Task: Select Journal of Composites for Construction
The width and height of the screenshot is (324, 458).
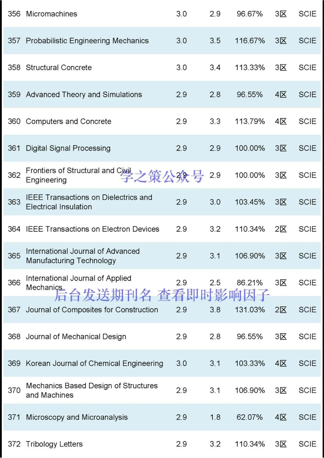Action: pyautogui.click(x=92, y=310)
